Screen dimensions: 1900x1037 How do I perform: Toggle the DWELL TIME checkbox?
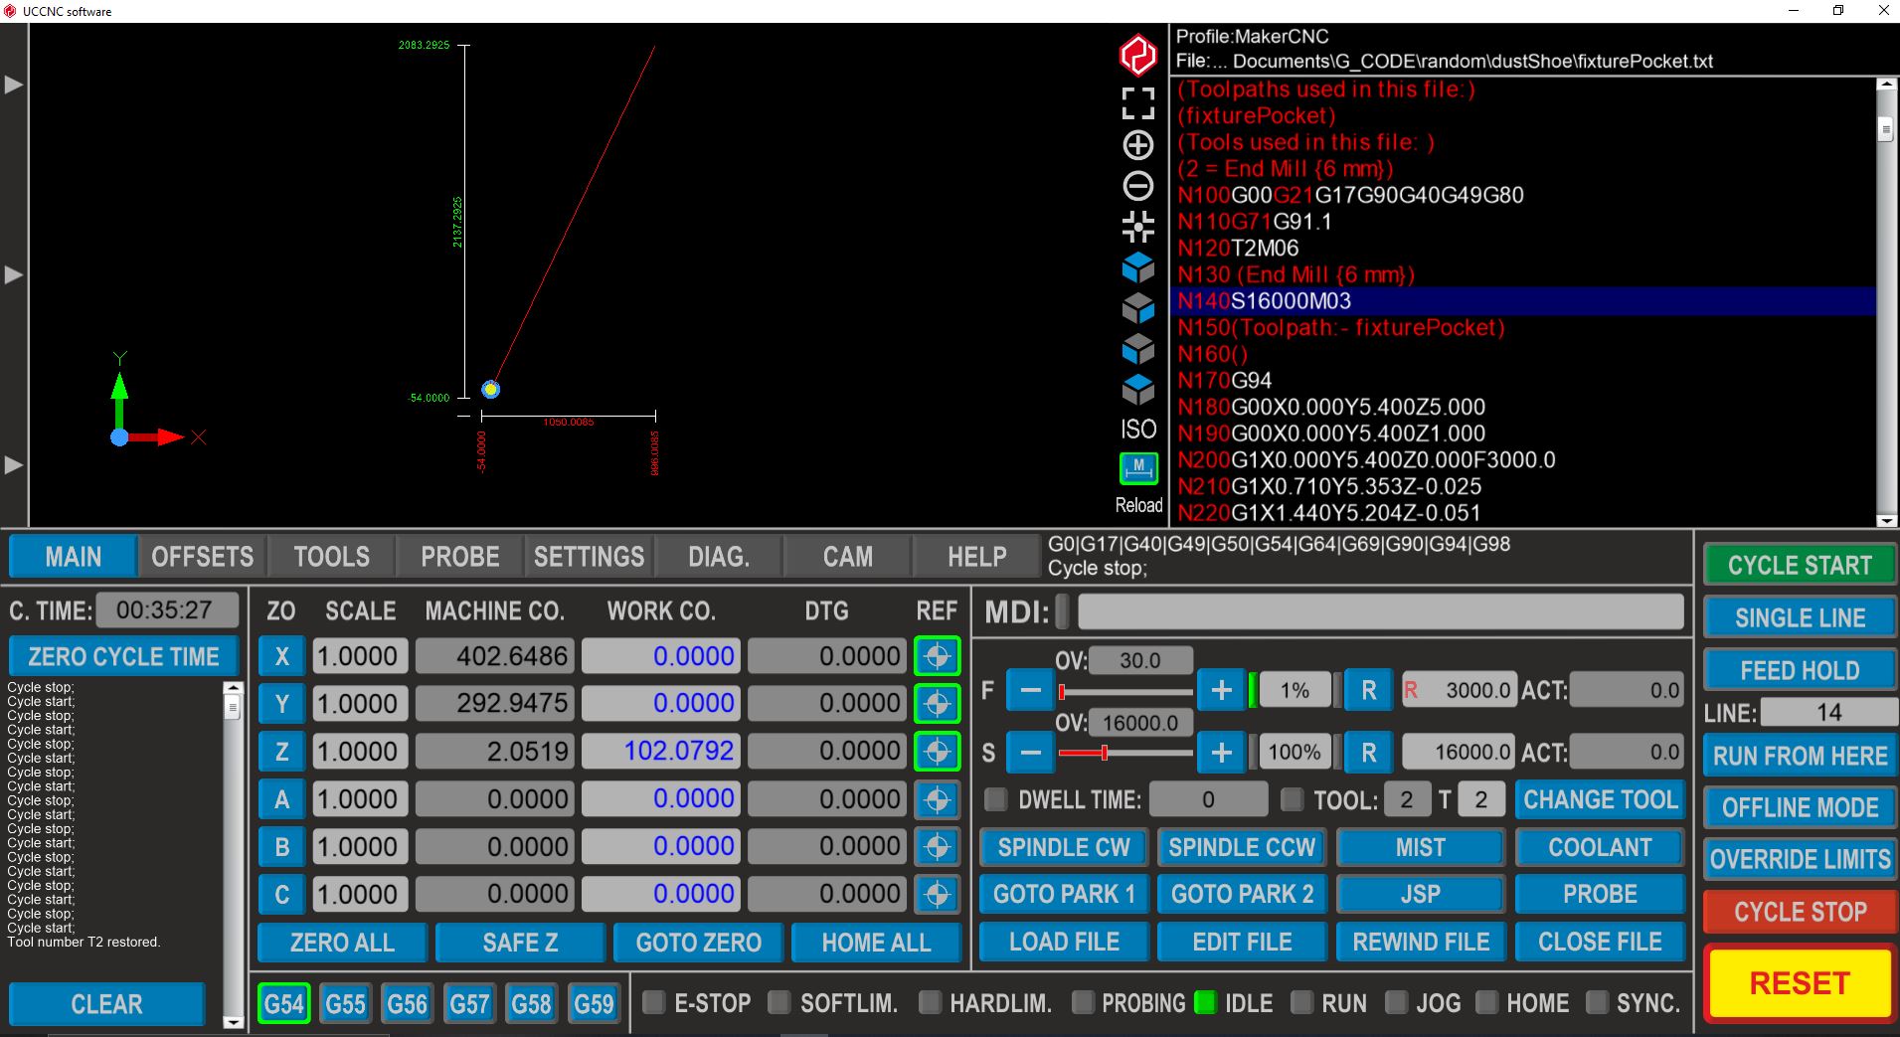(x=995, y=799)
